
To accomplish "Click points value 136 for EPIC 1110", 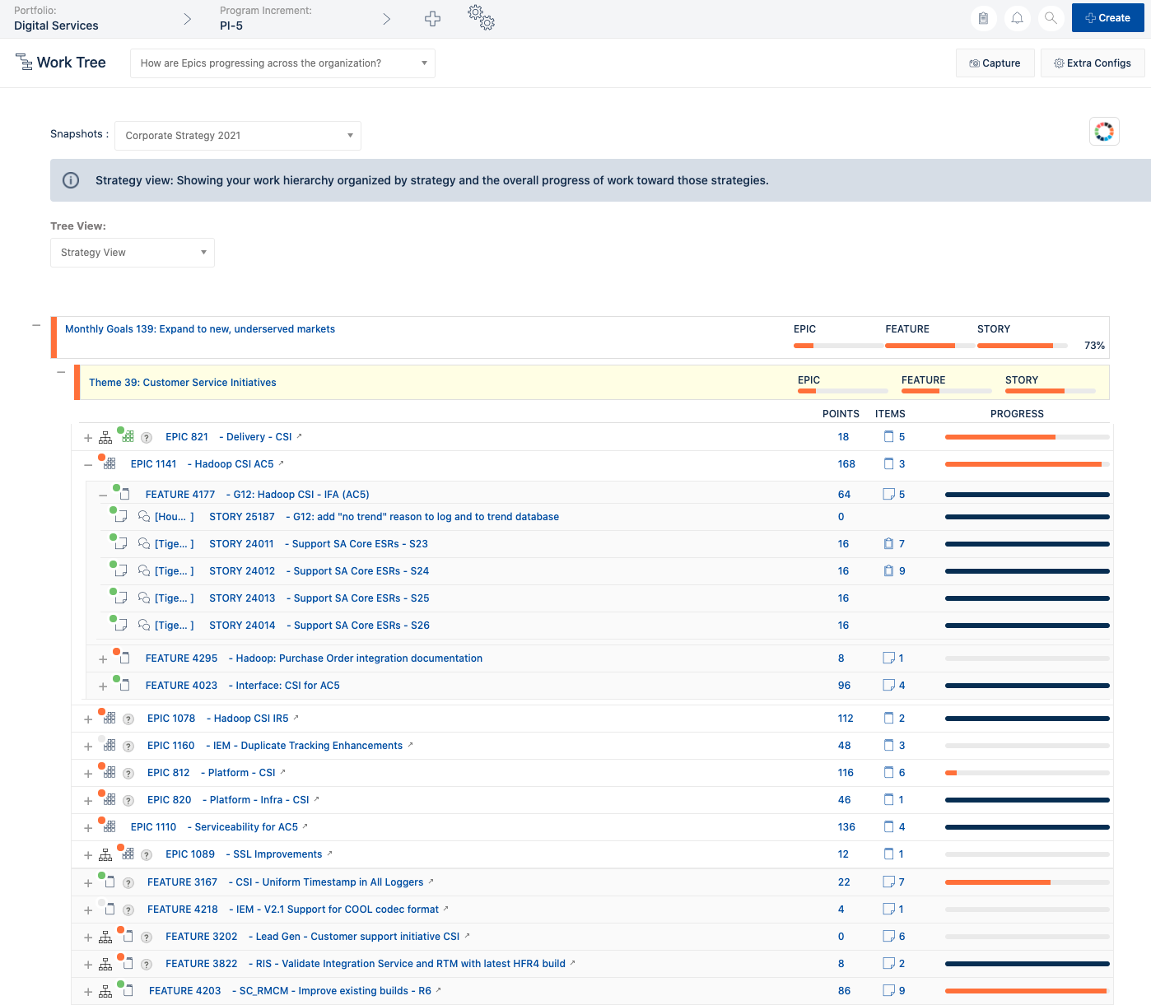I will tap(846, 827).
